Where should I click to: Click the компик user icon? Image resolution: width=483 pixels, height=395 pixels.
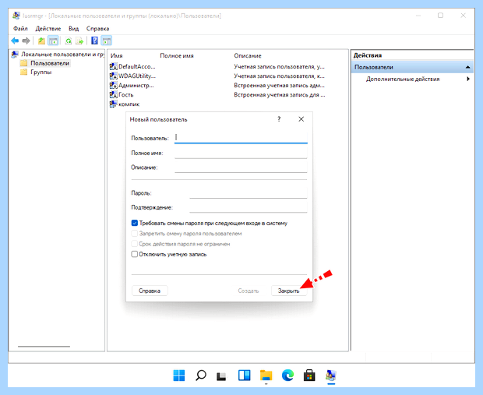coord(114,104)
